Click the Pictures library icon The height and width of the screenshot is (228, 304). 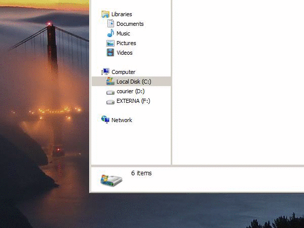click(x=110, y=43)
